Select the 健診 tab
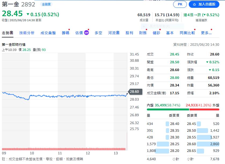 click(x=156, y=33)
